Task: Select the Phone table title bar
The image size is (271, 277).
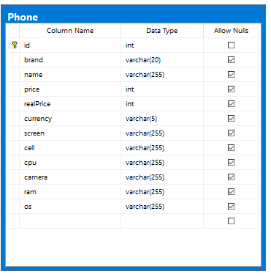Action: pos(133,17)
